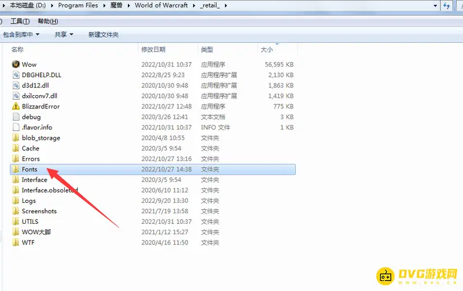Click the 2021/7/19 13:58 date cell
Screen dimensions: 463x291
click(x=165, y=211)
